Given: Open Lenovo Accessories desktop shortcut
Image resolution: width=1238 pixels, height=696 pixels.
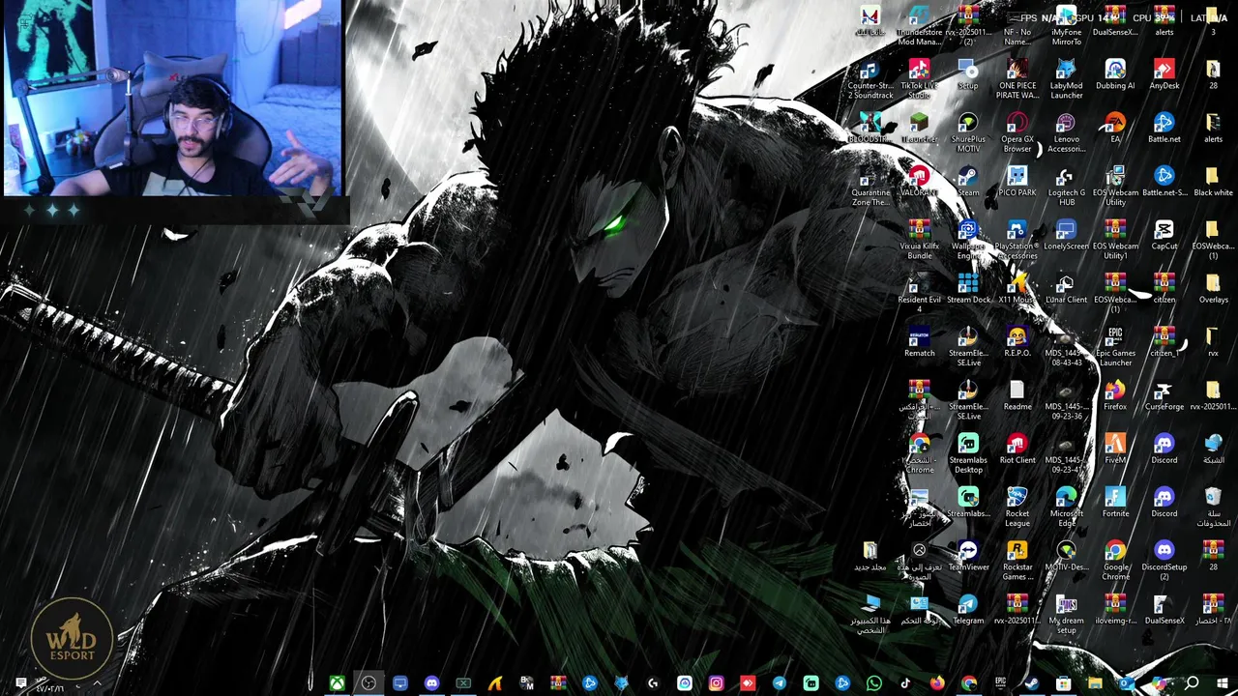Looking at the screenshot, I should coord(1066,132).
